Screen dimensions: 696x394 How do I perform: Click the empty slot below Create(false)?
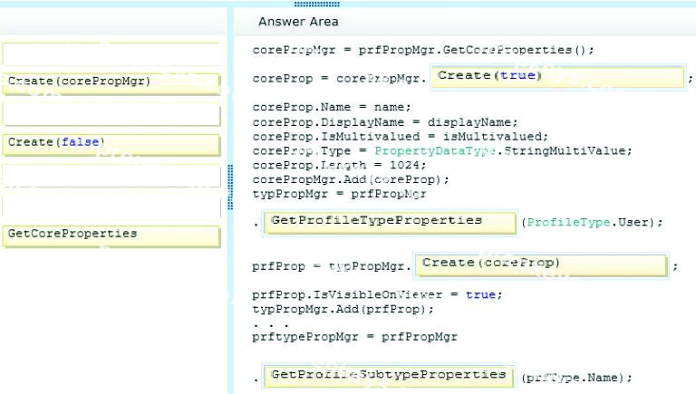point(111,175)
